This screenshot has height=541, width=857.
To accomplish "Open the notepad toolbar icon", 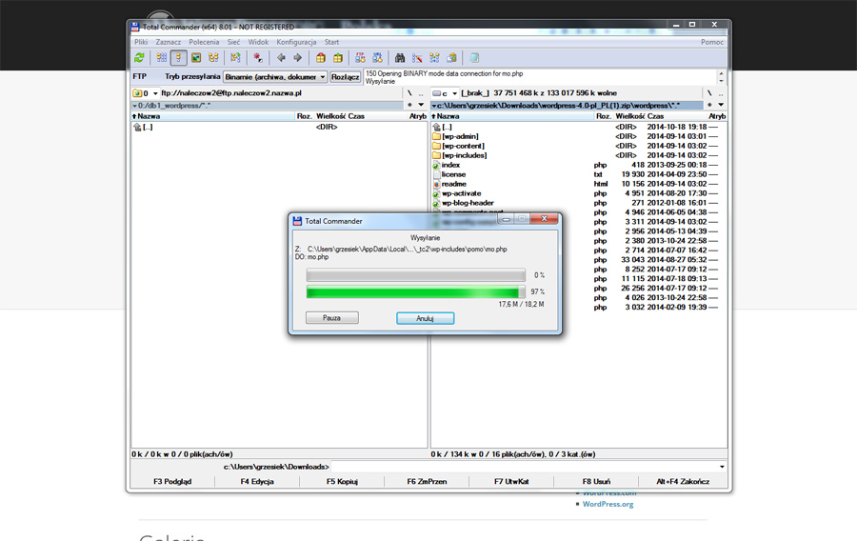I will click(474, 58).
